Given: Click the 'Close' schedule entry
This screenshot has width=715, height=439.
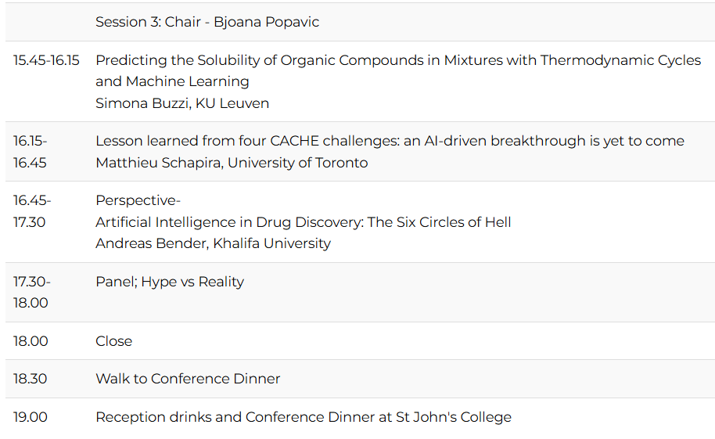Looking at the screenshot, I should [x=113, y=341].
